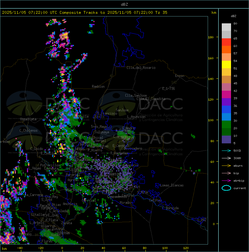Click the '30HM' legend label
Screen dimensions: 249x252
237,158
